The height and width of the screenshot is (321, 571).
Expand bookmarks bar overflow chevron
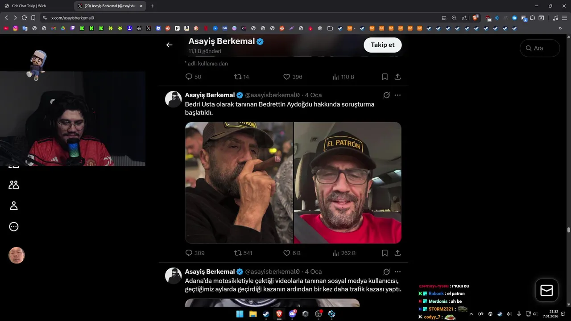click(560, 28)
